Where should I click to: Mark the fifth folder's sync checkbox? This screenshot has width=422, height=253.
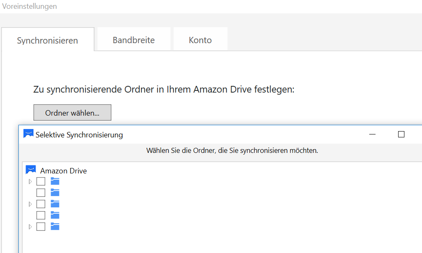pos(41,227)
